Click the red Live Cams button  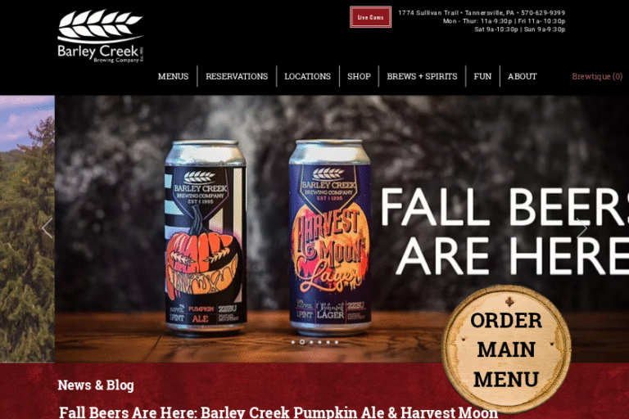tap(371, 17)
